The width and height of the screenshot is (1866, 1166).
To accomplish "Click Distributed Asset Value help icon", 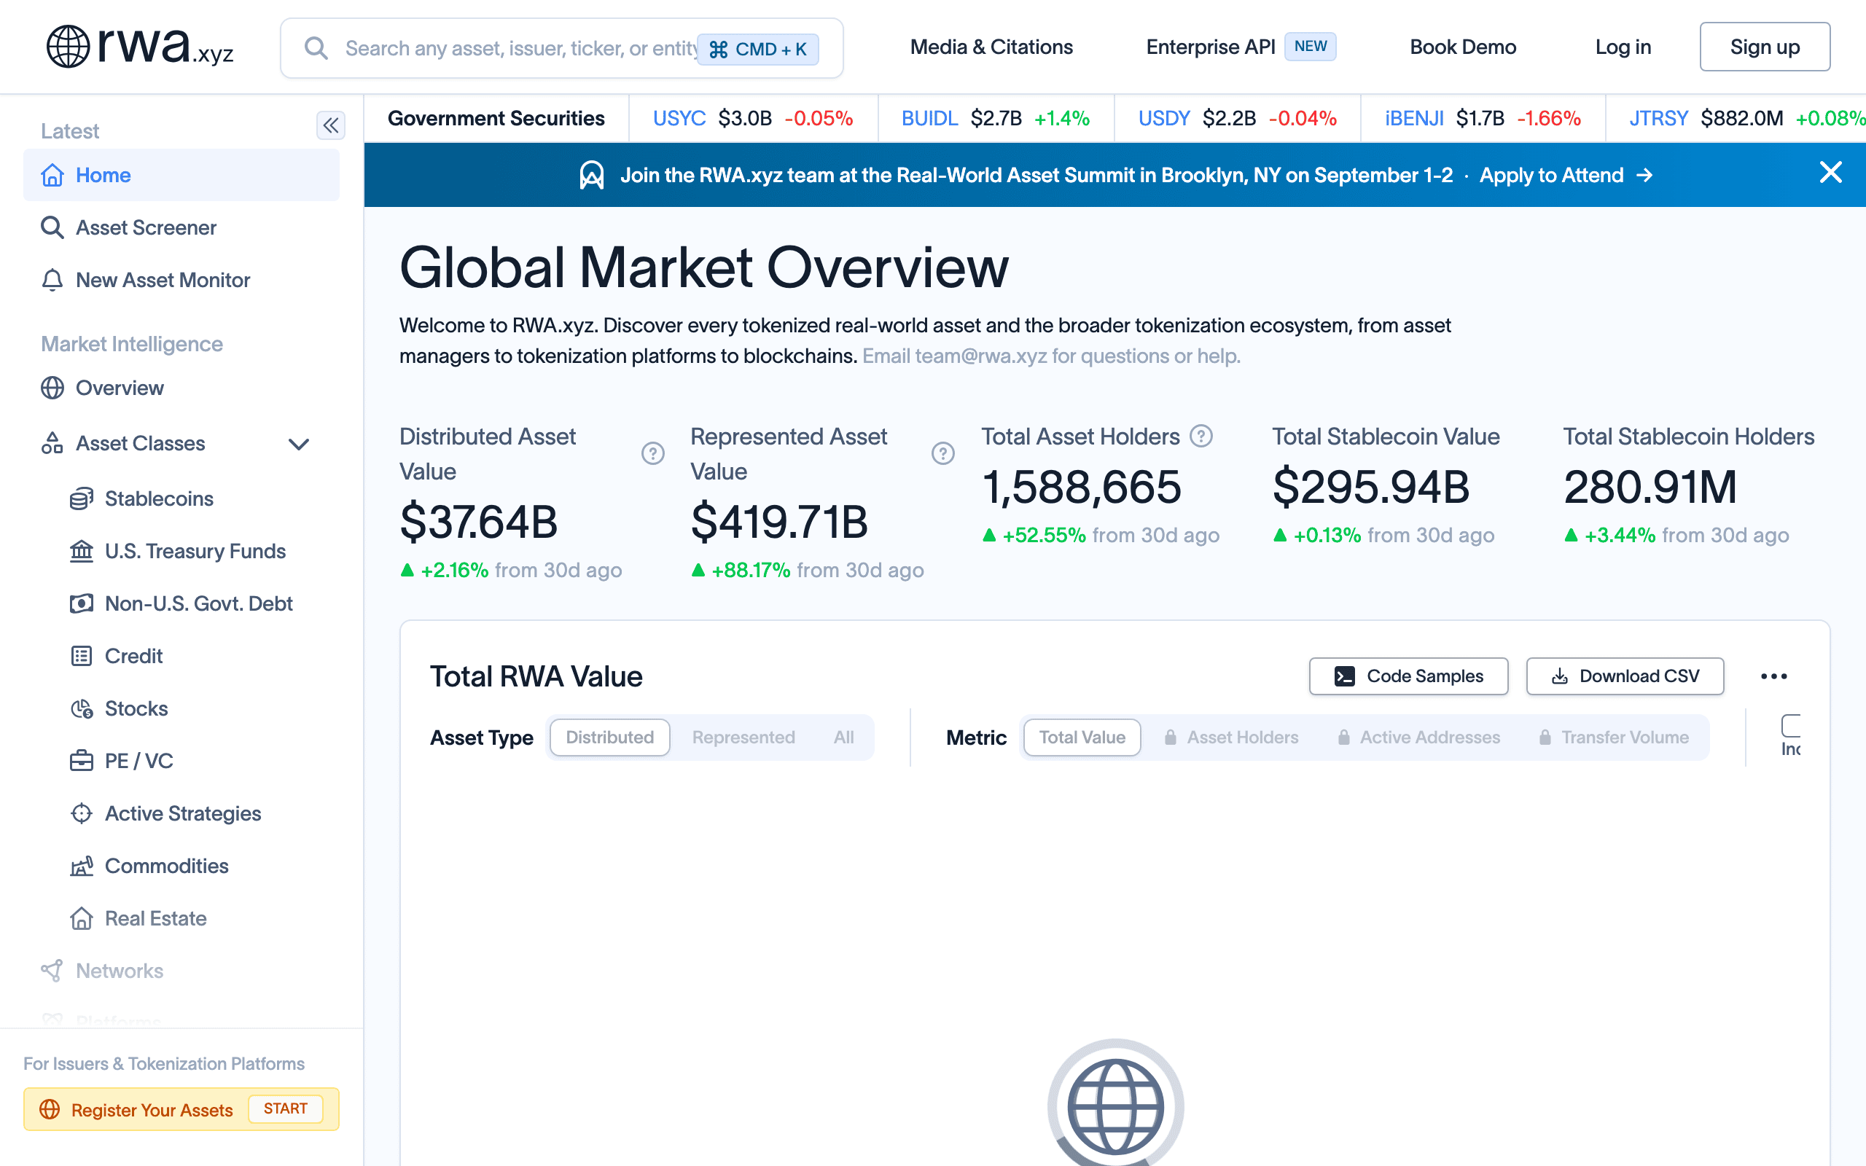I will tap(653, 453).
